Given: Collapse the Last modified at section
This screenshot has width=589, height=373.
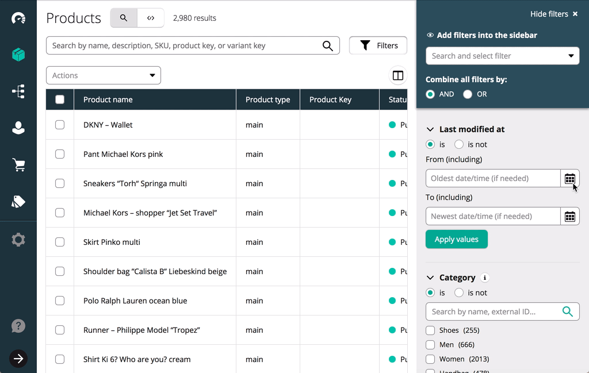Looking at the screenshot, I should (x=430, y=130).
